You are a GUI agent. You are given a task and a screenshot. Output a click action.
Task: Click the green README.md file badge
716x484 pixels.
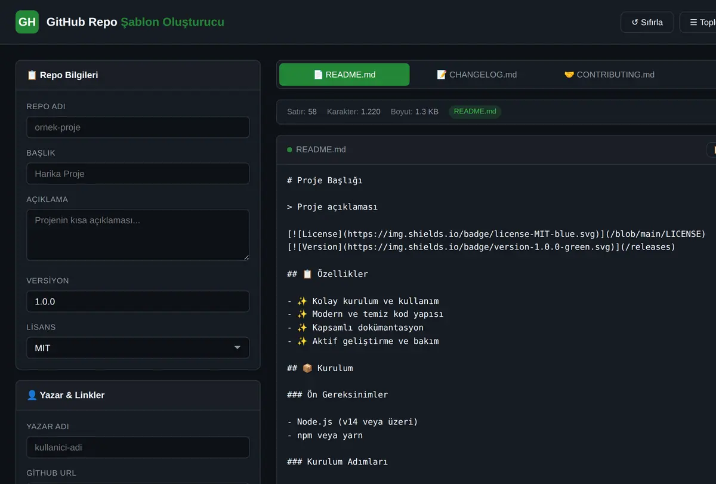pos(475,112)
